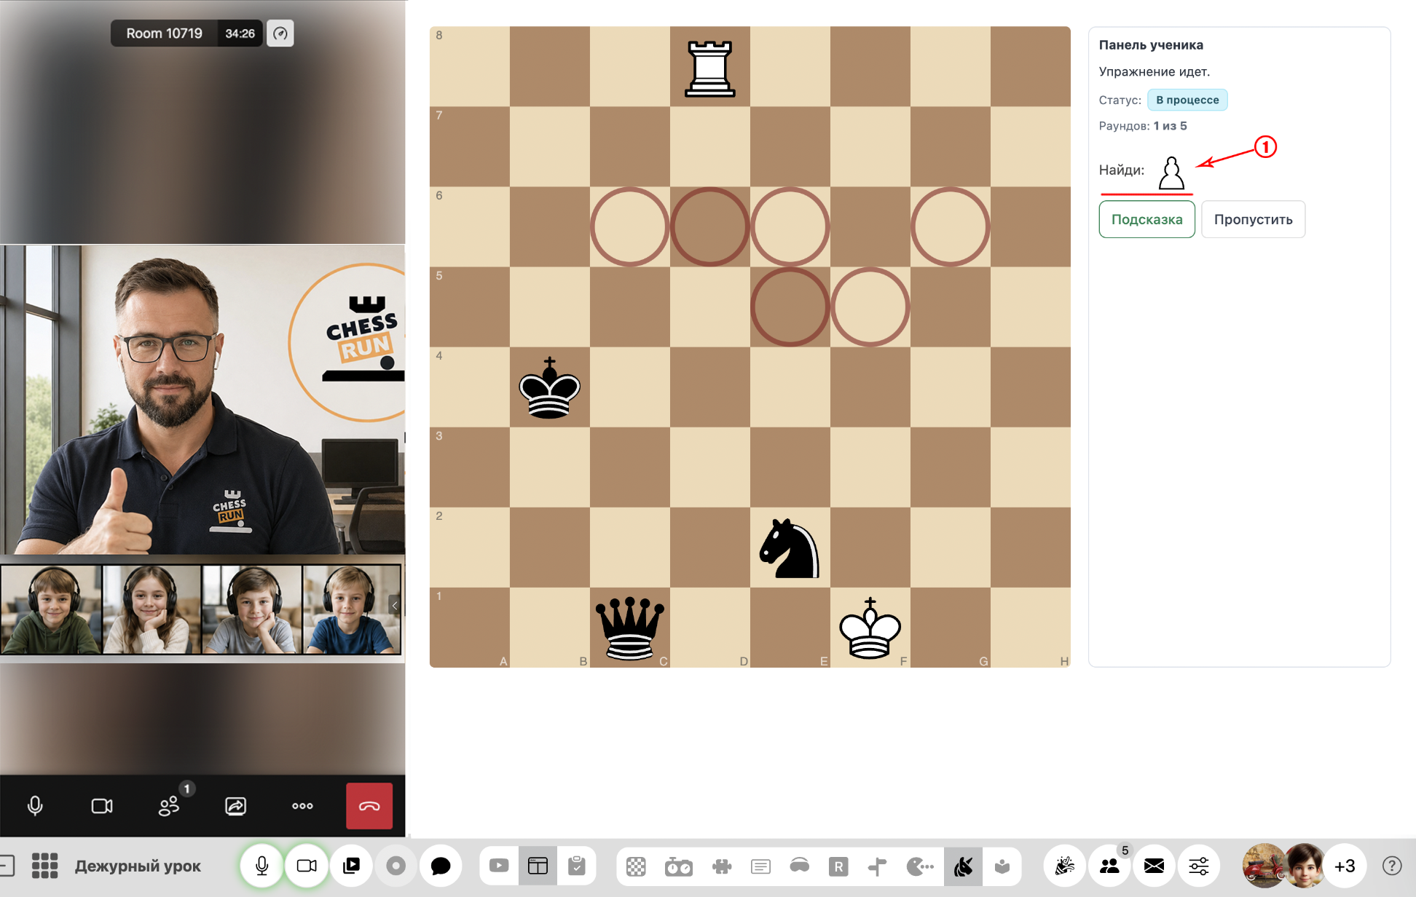This screenshot has width=1416, height=897.
Task: Click the Раундов: 1 из 5 text
Action: coord(1142,126)
